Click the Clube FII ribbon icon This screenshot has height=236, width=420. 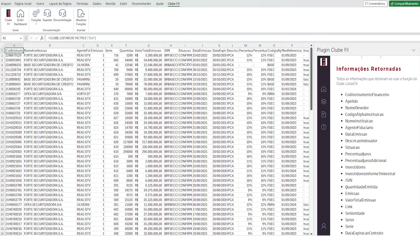click(8, 18)
